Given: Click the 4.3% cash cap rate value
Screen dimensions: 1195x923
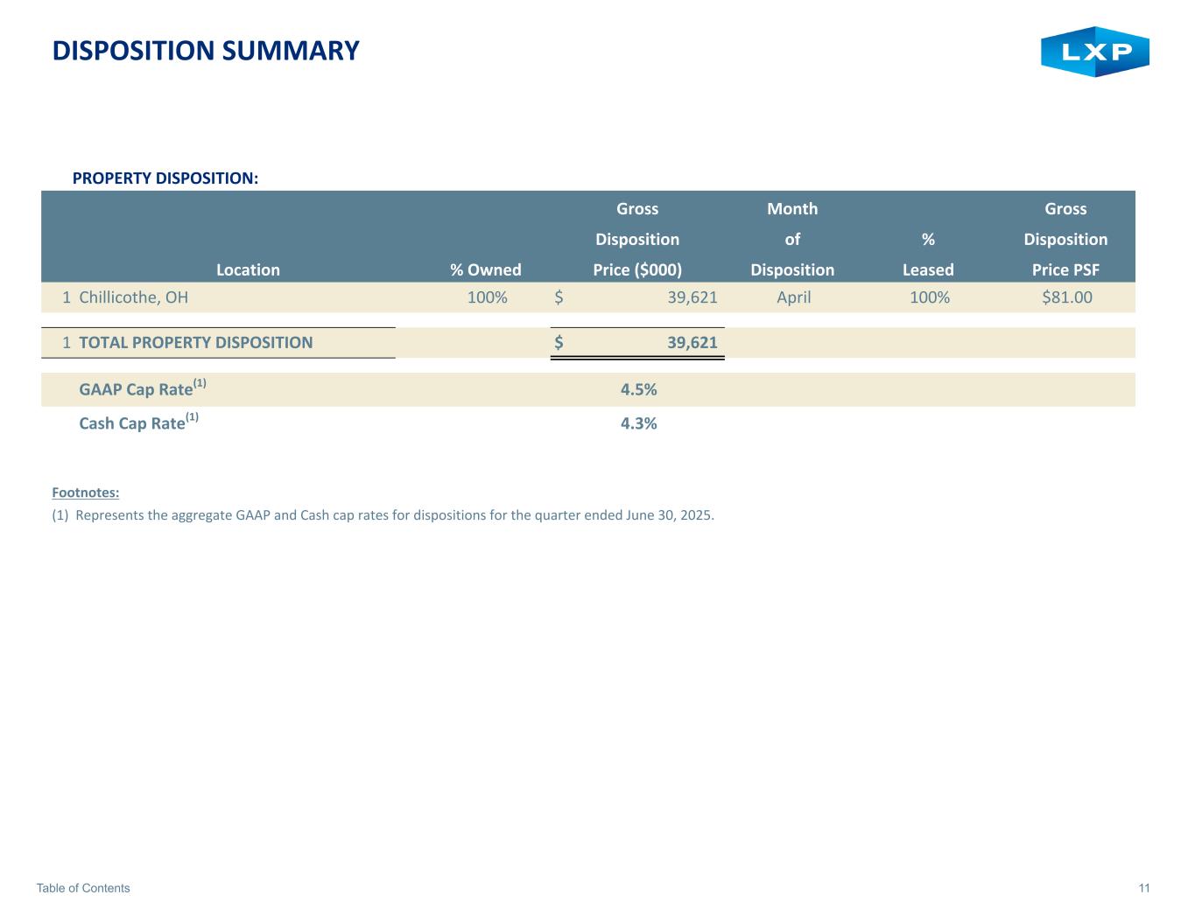Looking at the screenshot, I should coord(638,423).
